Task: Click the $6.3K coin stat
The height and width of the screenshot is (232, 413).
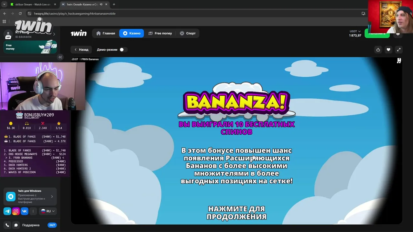Action: click(11, 126)
